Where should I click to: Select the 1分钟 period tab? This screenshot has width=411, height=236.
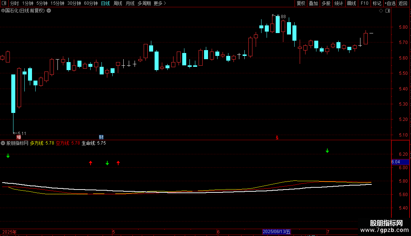pos(28,3)
